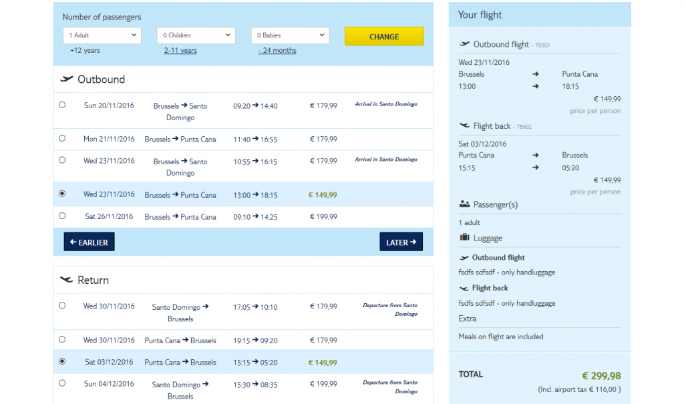Viewport: 684px width, 404px height.
Task: Click plane icon beside bold Outbound flight luggage
Action: [x=464, y=258]
